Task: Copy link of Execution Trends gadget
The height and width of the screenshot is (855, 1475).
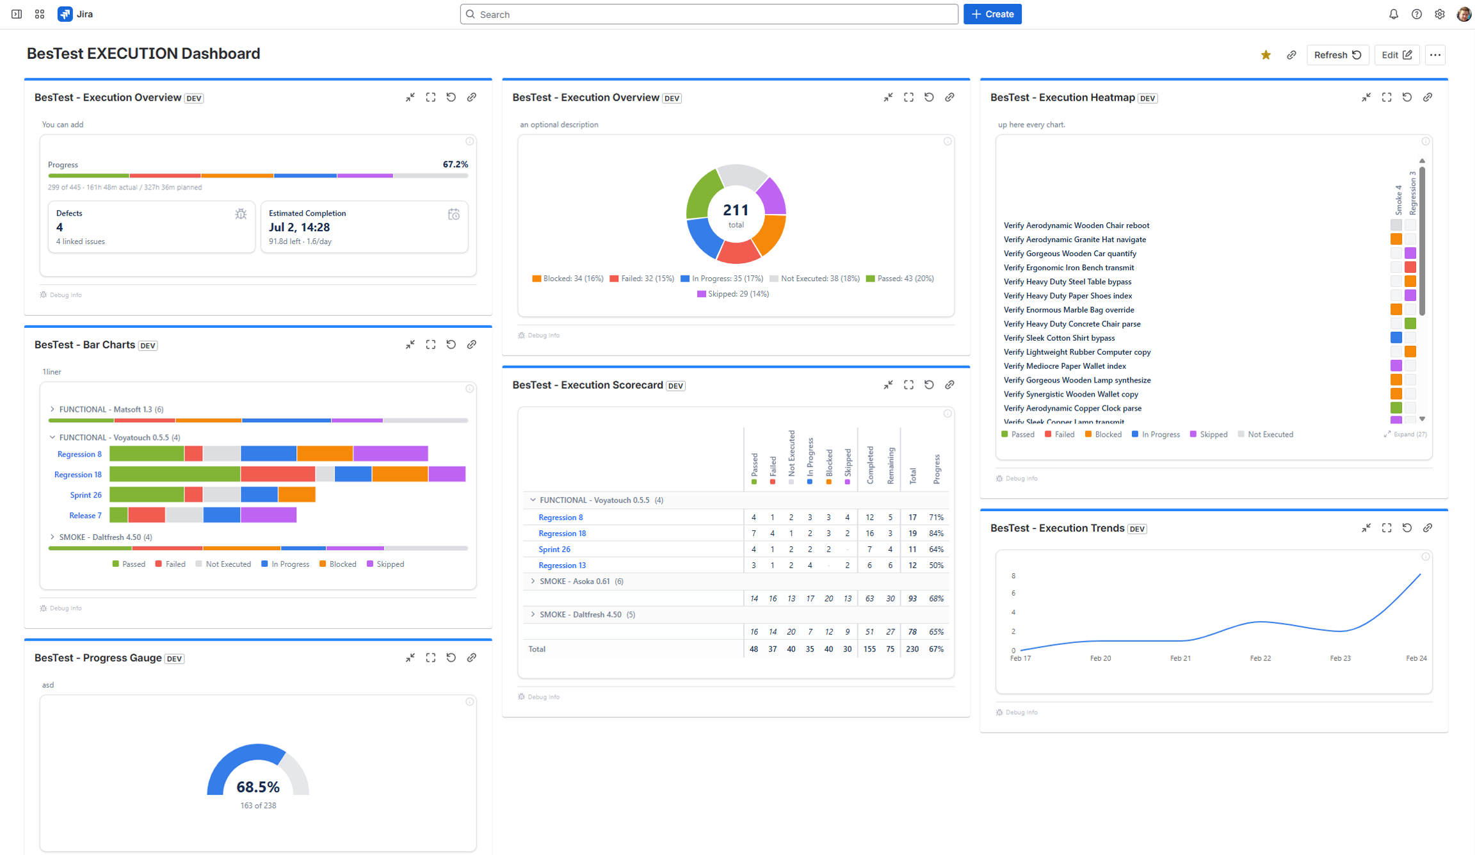Action: coord(1428,528)
